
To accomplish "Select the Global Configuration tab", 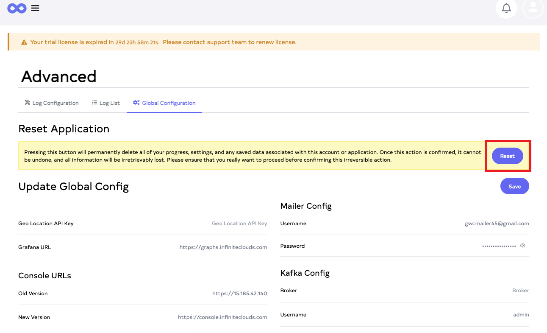I will click(164, 103).
